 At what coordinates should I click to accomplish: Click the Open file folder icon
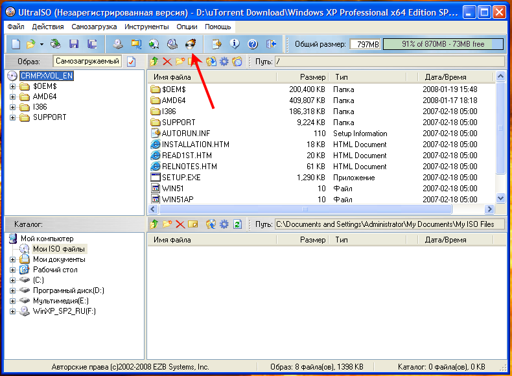pyautogui.click(x=30, y=44)
